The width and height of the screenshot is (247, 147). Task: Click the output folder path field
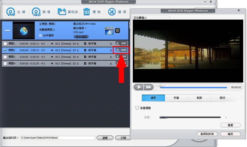coord(58,138)
